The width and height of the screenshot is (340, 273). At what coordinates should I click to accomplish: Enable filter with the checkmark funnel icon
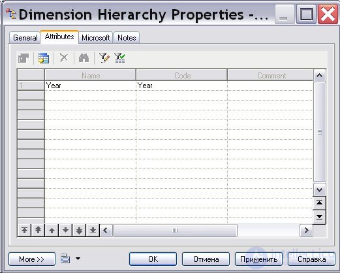(x=119, y=58)
